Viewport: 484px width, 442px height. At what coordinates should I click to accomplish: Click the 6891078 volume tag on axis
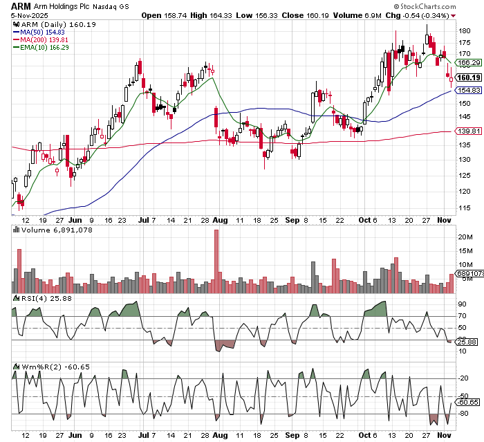pyautogui.click(x=469, y=274)
